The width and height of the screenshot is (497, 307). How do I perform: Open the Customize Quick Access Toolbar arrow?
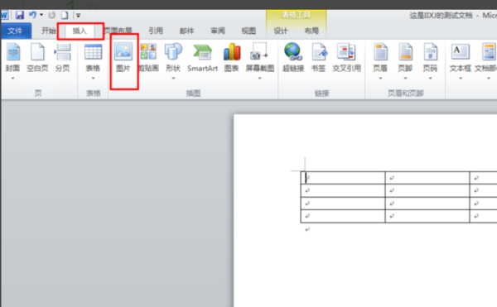(x=79, y=15)
